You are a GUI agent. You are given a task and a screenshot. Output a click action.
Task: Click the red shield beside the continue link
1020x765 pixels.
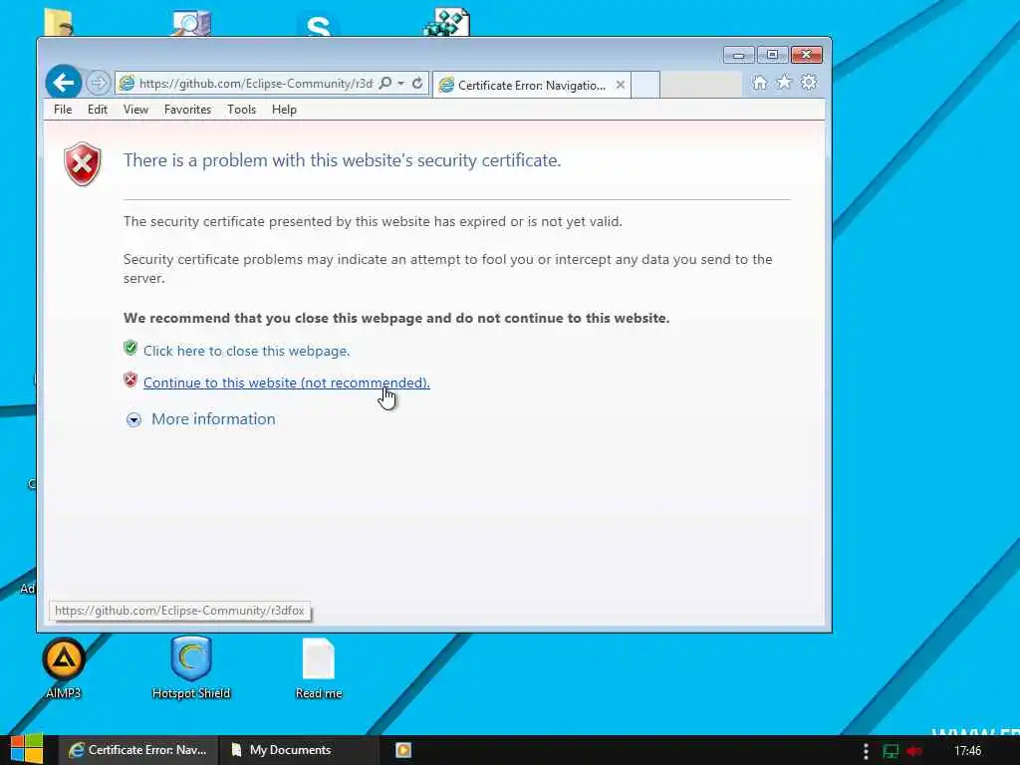point(130,380)
